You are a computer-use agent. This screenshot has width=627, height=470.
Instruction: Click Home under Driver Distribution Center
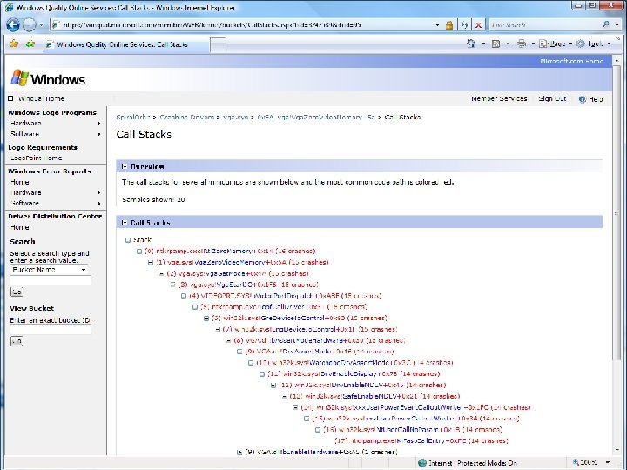[19, 227]
